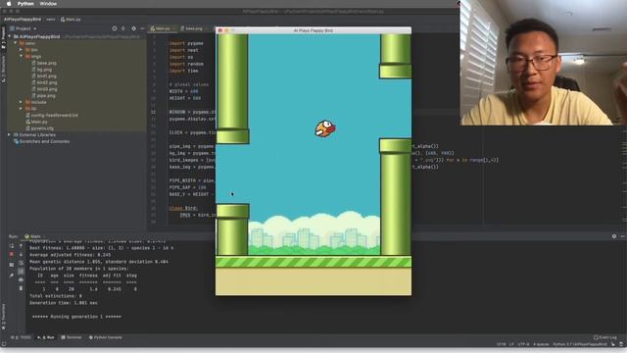The height and width of the screenshot is (353, 627).
Task: Click the Python 3.7 interpreter selector
Action: [580, 344]
